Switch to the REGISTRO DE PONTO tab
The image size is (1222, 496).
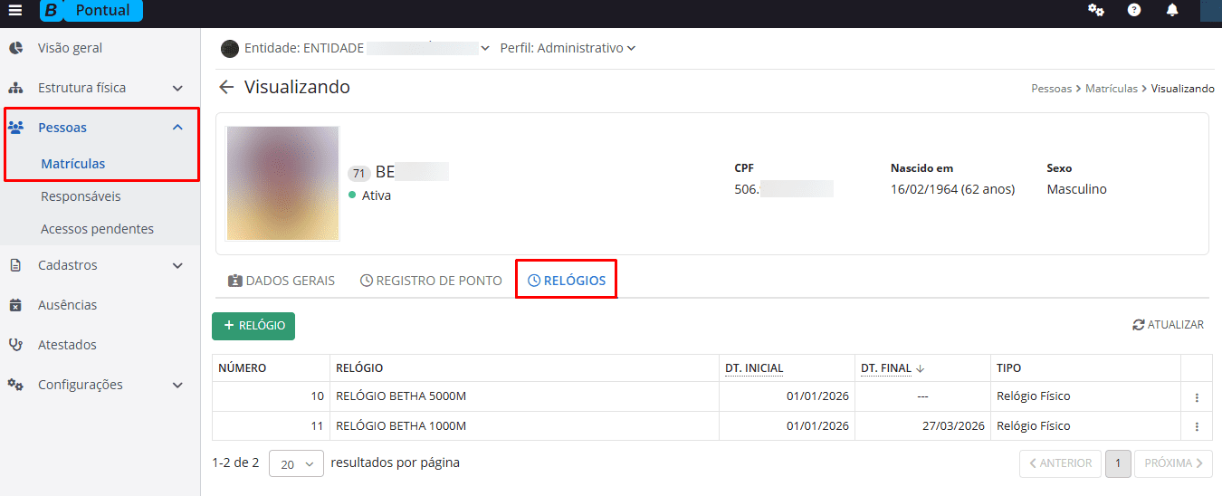pos(431,281)
